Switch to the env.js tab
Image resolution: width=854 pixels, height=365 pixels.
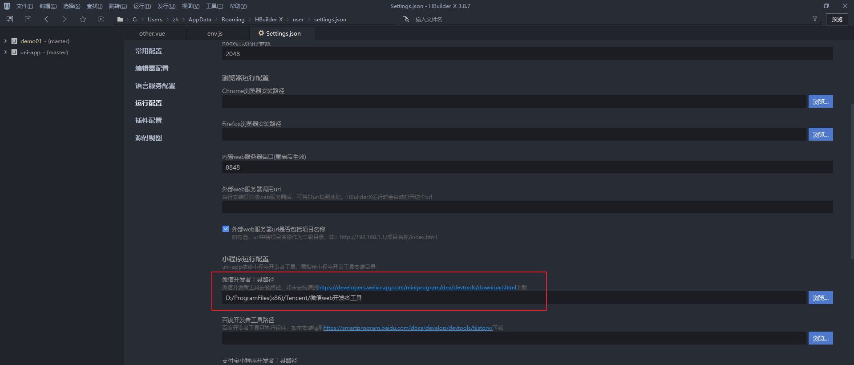(215, 33)
